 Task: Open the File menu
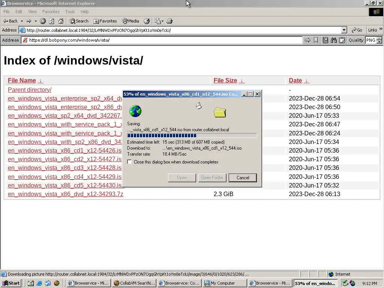[x=6, y=12]
